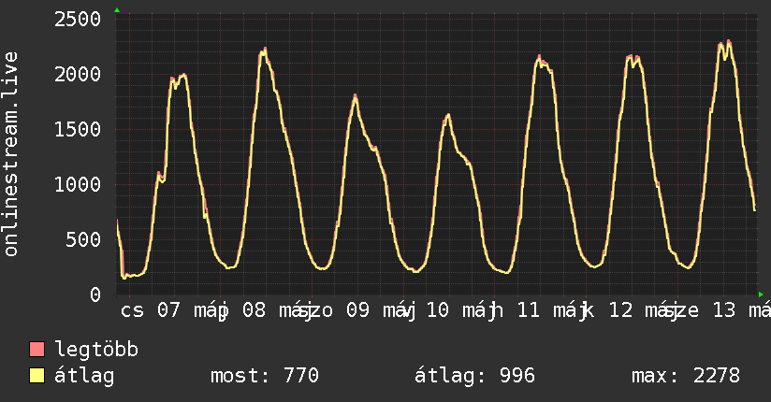
Task: Click the 2000 y-axis label
Action: [x=78, y=74]
